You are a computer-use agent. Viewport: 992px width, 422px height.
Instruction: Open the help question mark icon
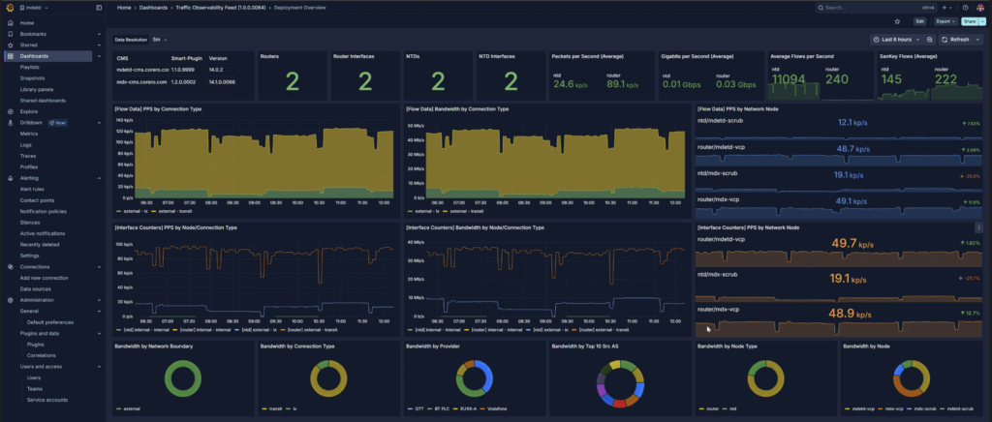pyautogui.click(x=965, y=7)
